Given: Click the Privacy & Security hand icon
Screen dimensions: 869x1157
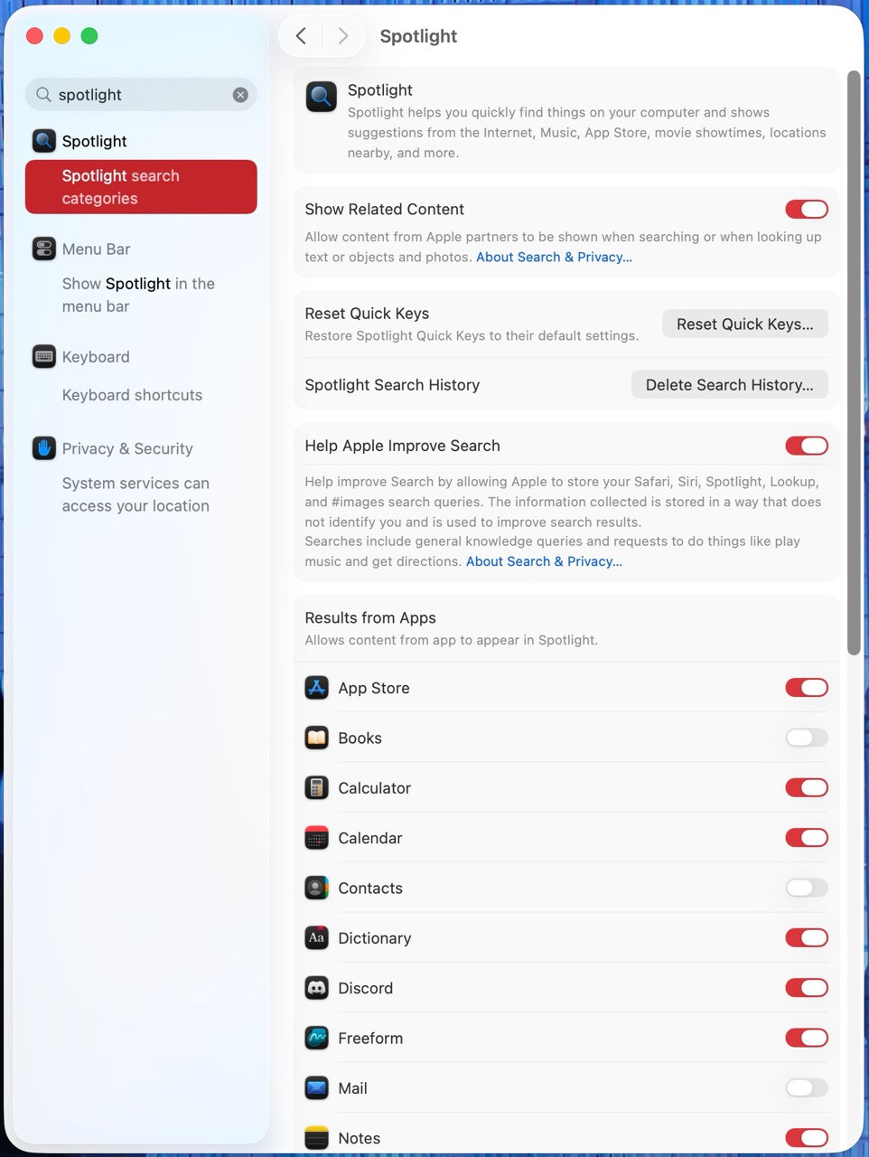Looking at the screenshot, I should [44, 448].
